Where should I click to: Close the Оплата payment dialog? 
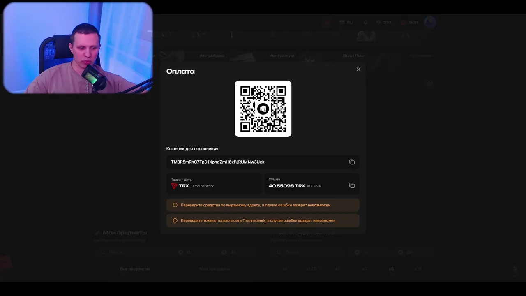tap(358, 69)
